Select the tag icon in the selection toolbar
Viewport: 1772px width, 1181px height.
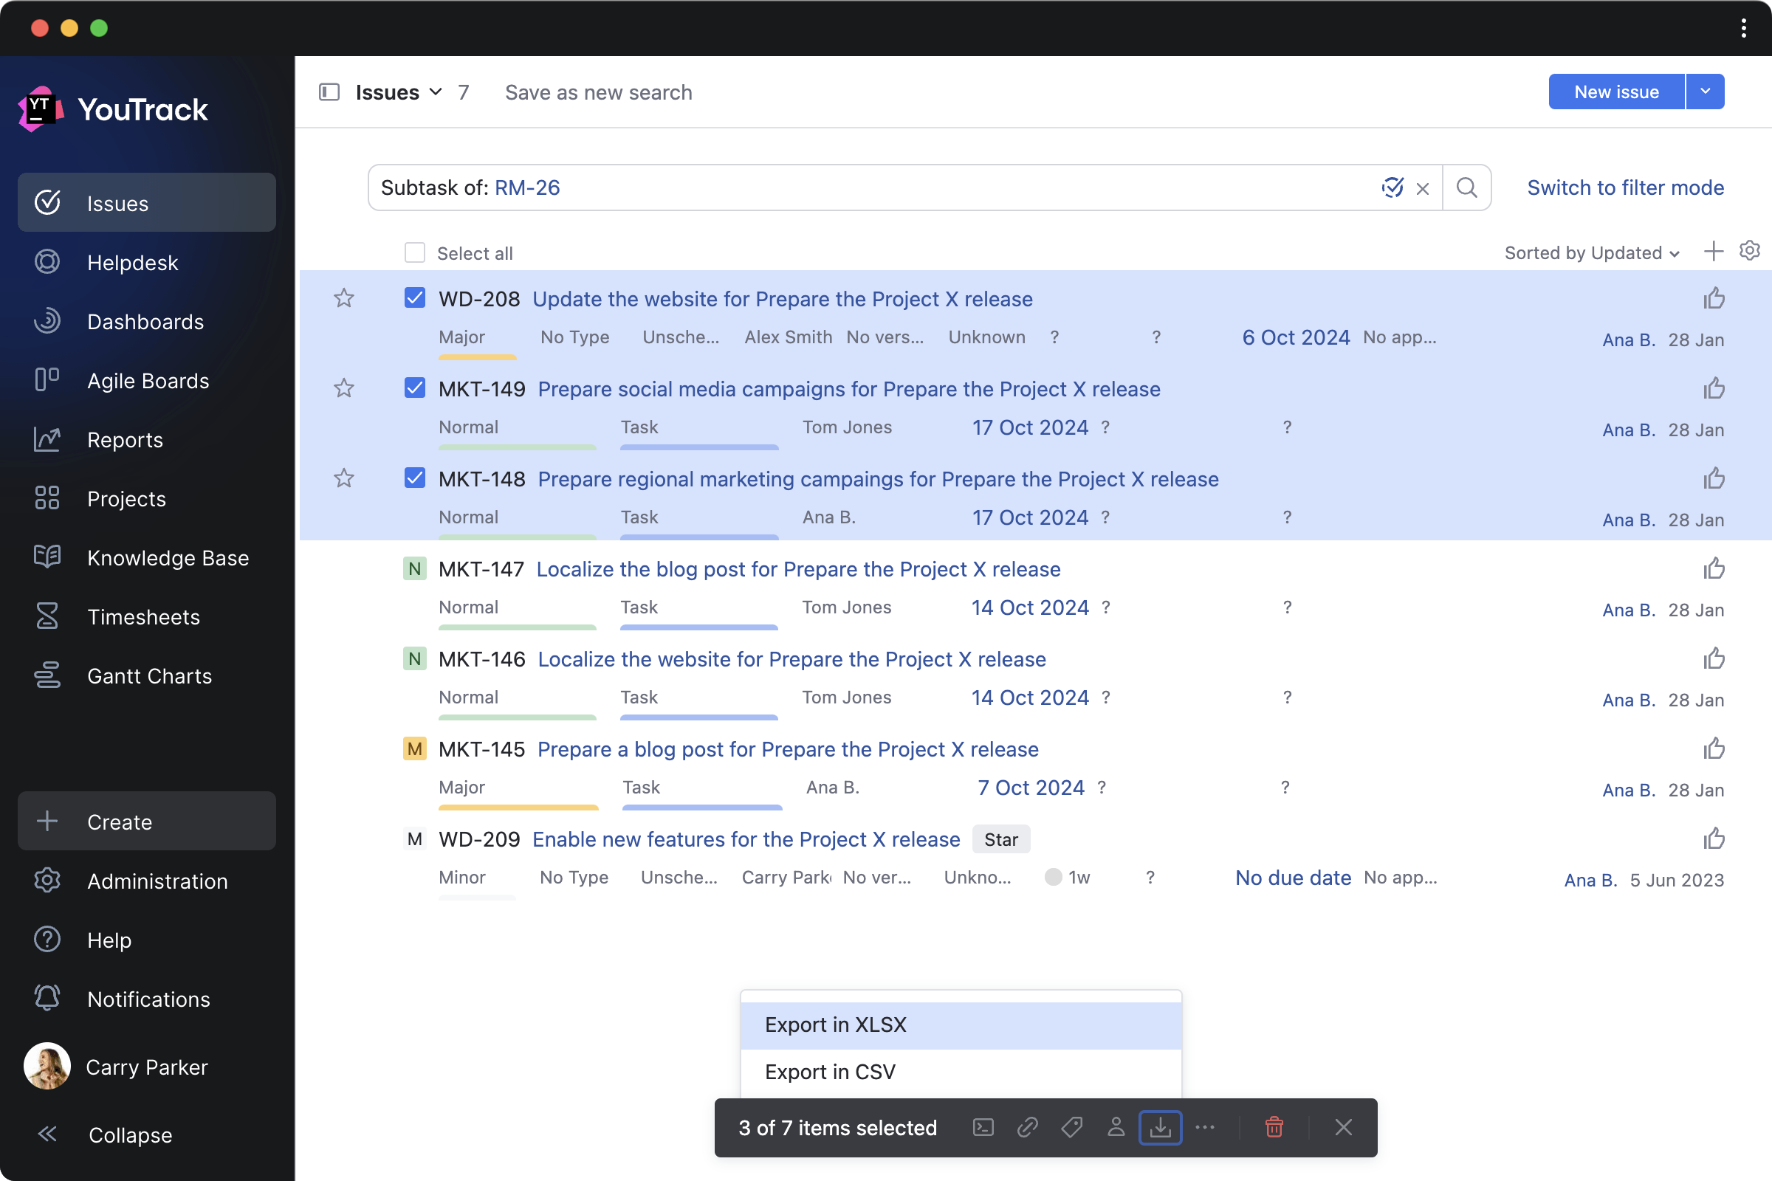pyautogui.click(x=1071, y=1128)
